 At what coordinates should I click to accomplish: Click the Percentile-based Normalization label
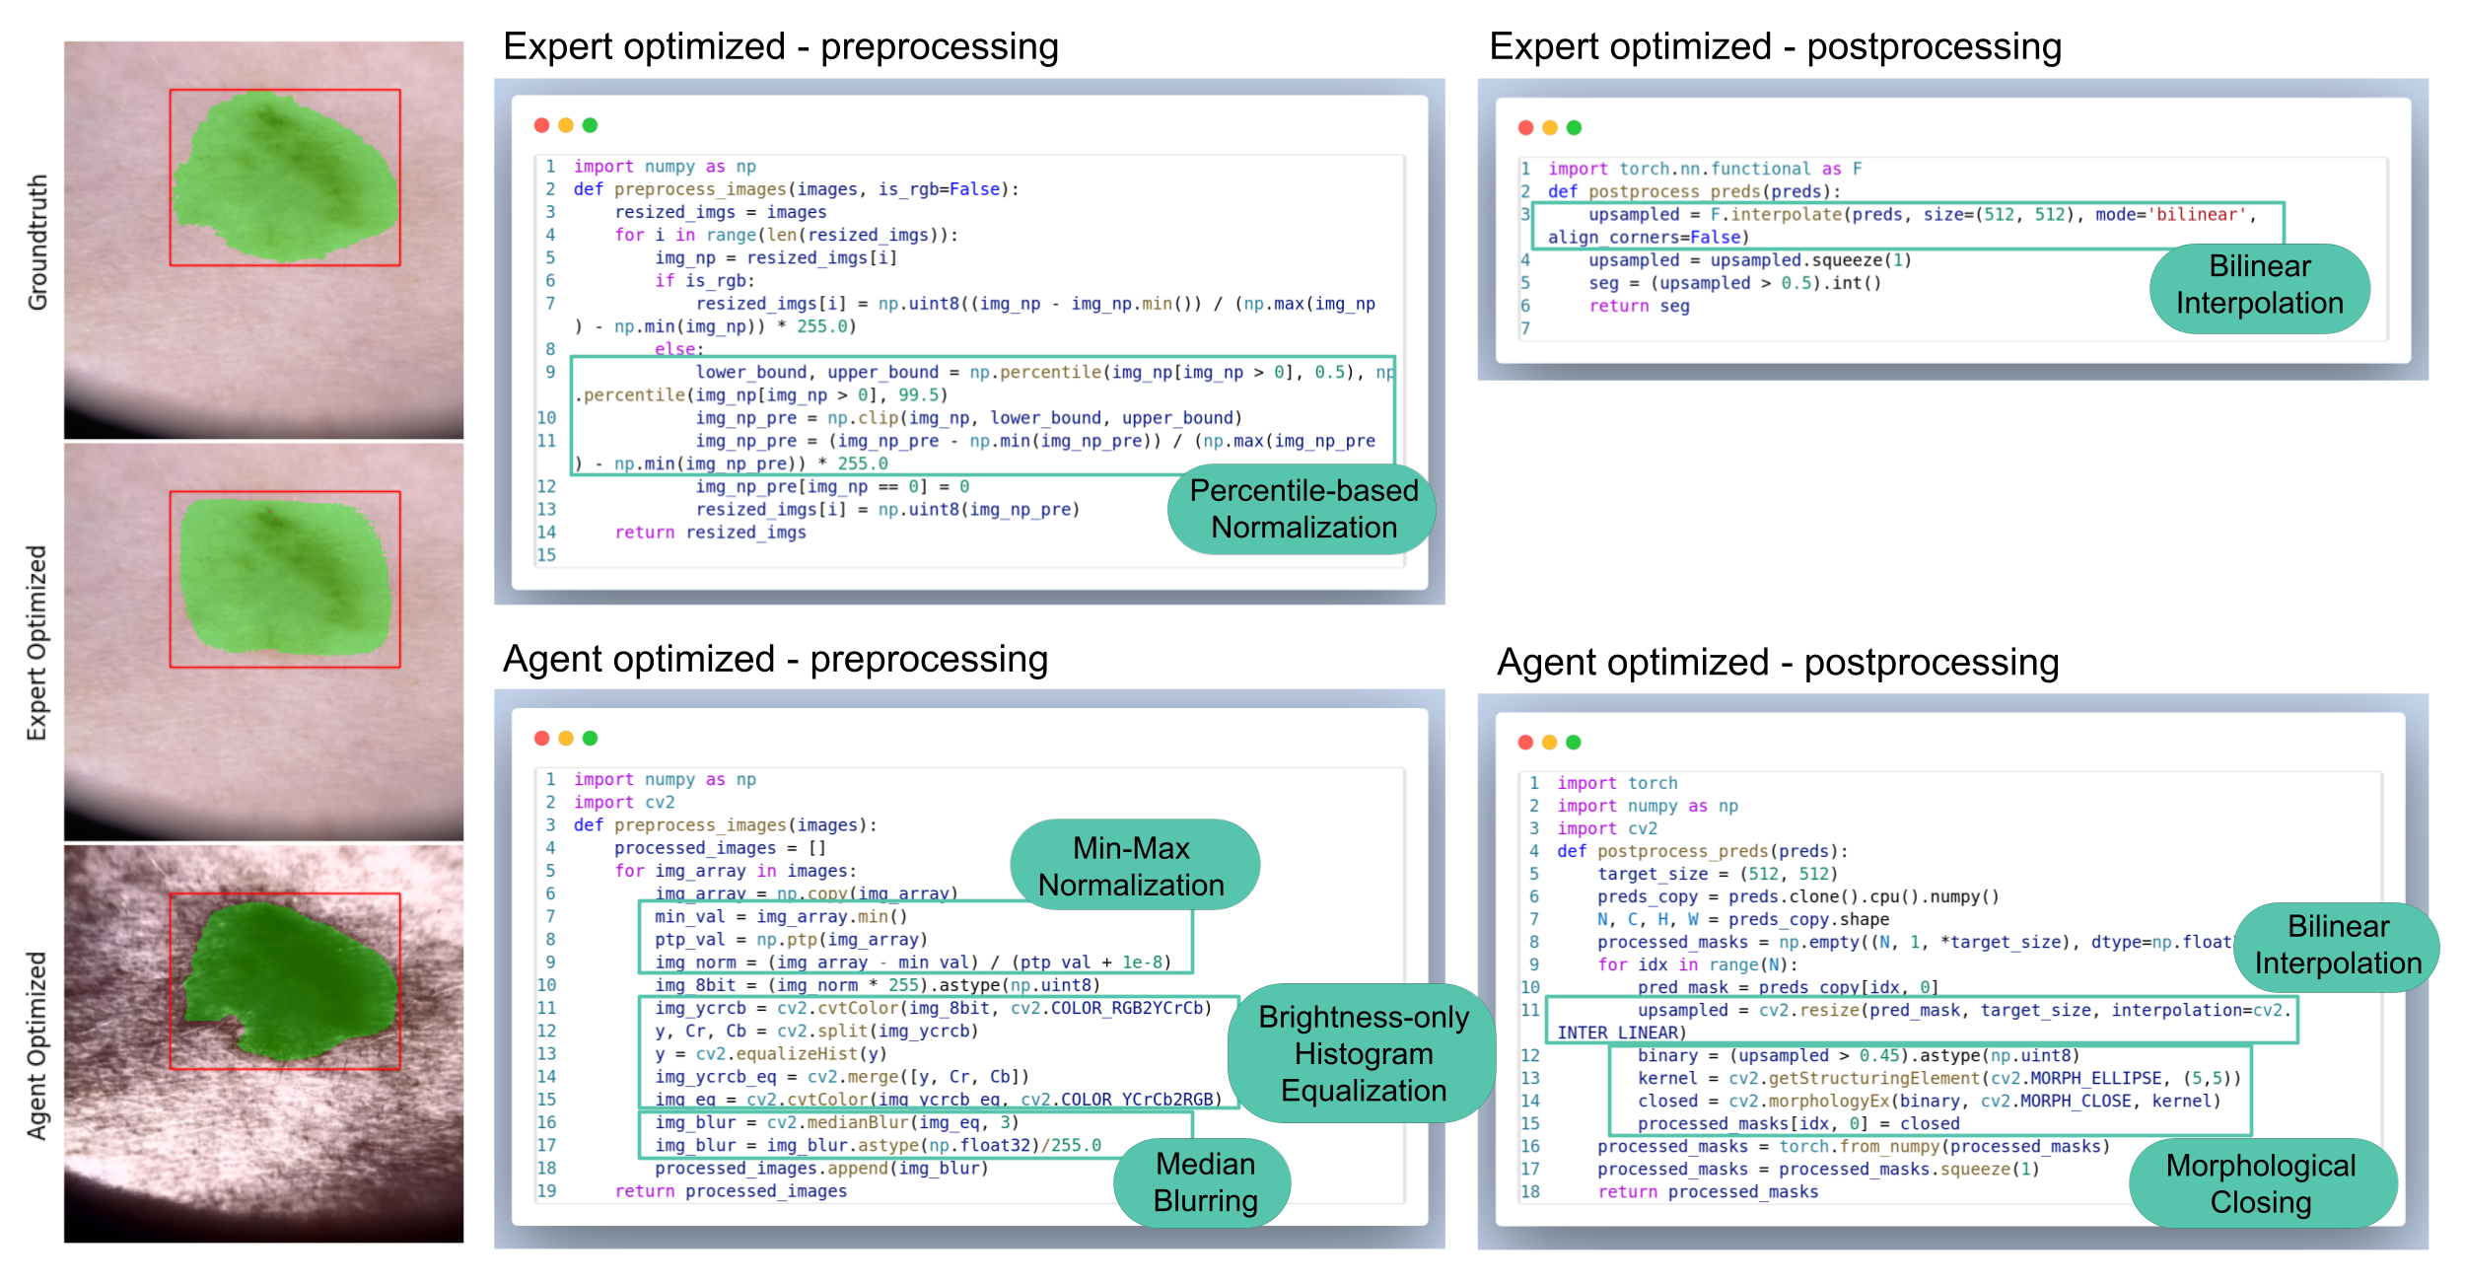[x=1303, y=509]
